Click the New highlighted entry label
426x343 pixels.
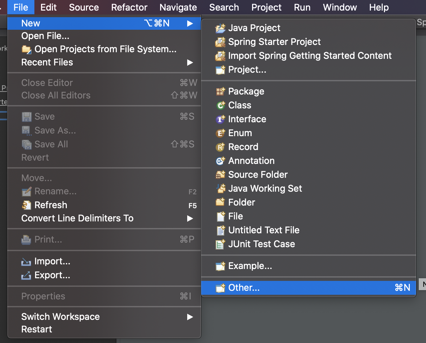coord(31,23)
